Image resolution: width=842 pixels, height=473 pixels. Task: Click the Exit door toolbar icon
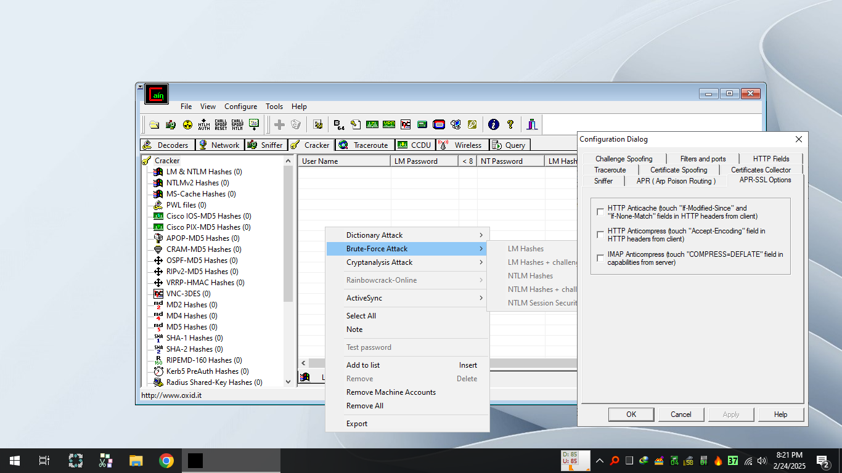point(532,124)
